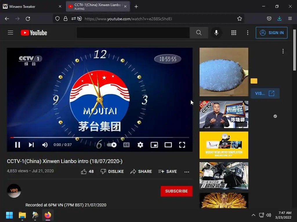
Task: Open the Firefox downloads panel
Action: tap(279, 18)
